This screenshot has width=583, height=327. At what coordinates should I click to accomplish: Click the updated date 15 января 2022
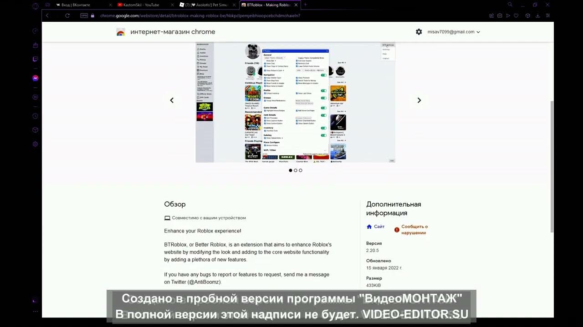coord(384,268)
